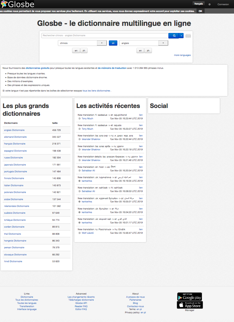The height and width of the screenshot is (322, 234).
Task: Open kartoshka profile at 16:16:05
Action: (87, 181)
